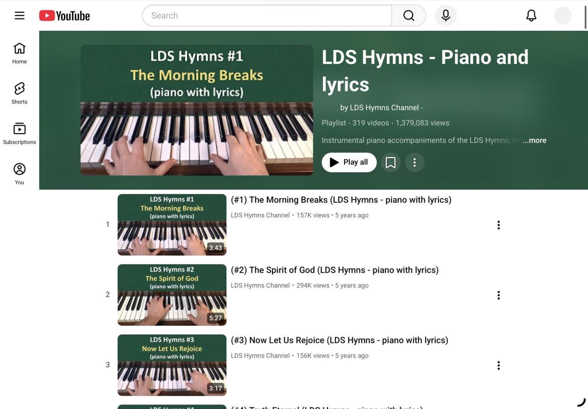Screen dimensions: 588x409
Task: Open channel link under The Morning Breaks
Action: [x=260, y=215]
